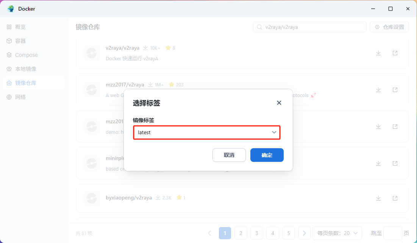Go to the previous results page arrow
The height and width of the screenshot is (243, 417).
coord(209,233)
